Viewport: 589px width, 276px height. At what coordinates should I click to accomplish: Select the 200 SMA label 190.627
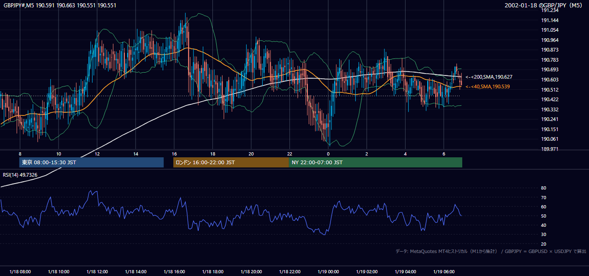(x=489, y=77)
